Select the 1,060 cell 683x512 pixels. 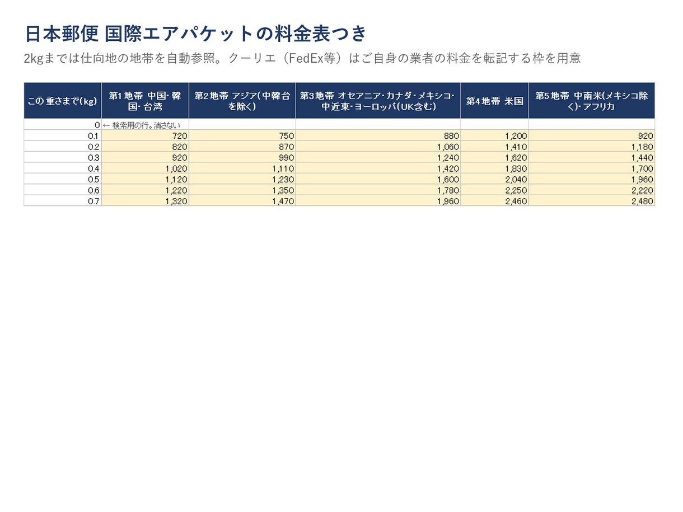(378, 147)
